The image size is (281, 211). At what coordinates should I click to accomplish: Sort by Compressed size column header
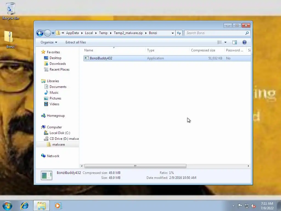pyautogui.click(x=207, y=50)
